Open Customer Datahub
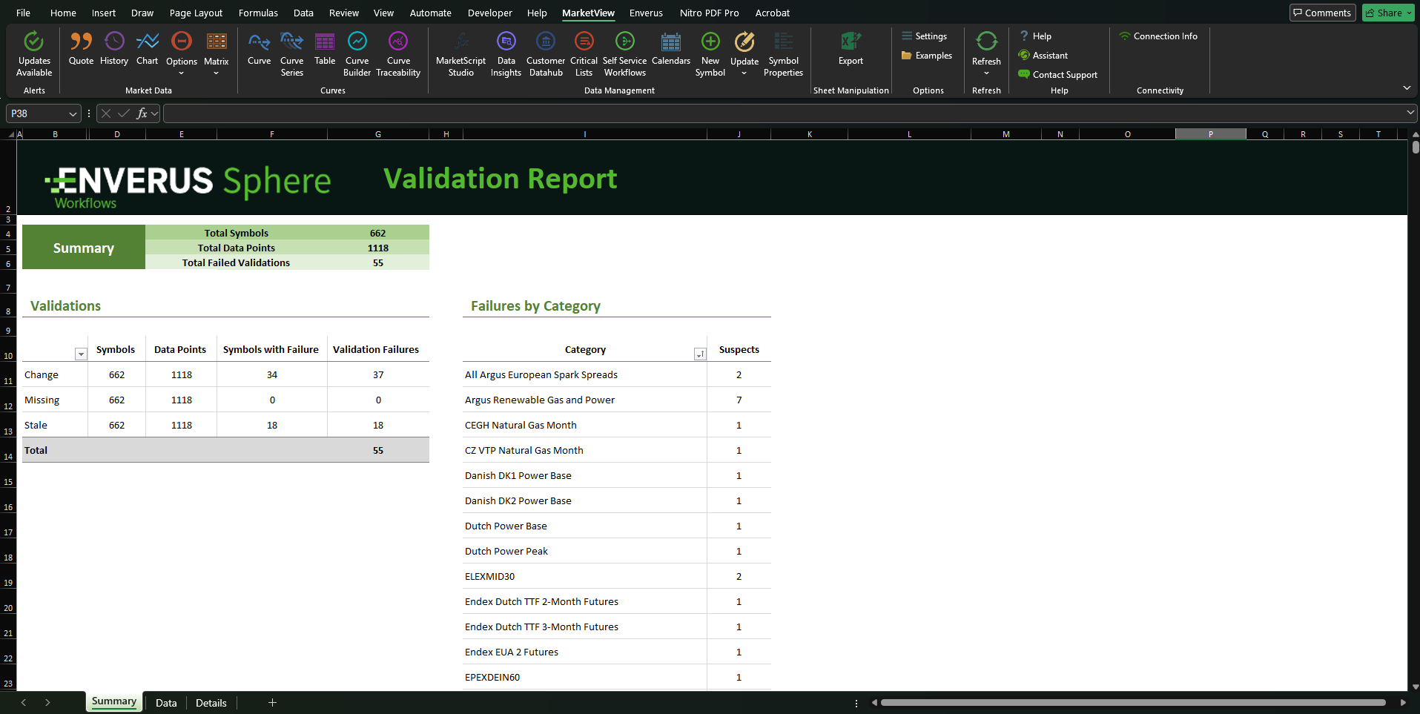 (x=546, y=53)
